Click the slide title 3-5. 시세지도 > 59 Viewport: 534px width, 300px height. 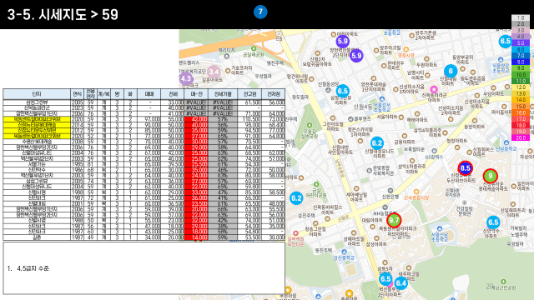(x=63, y=15)
